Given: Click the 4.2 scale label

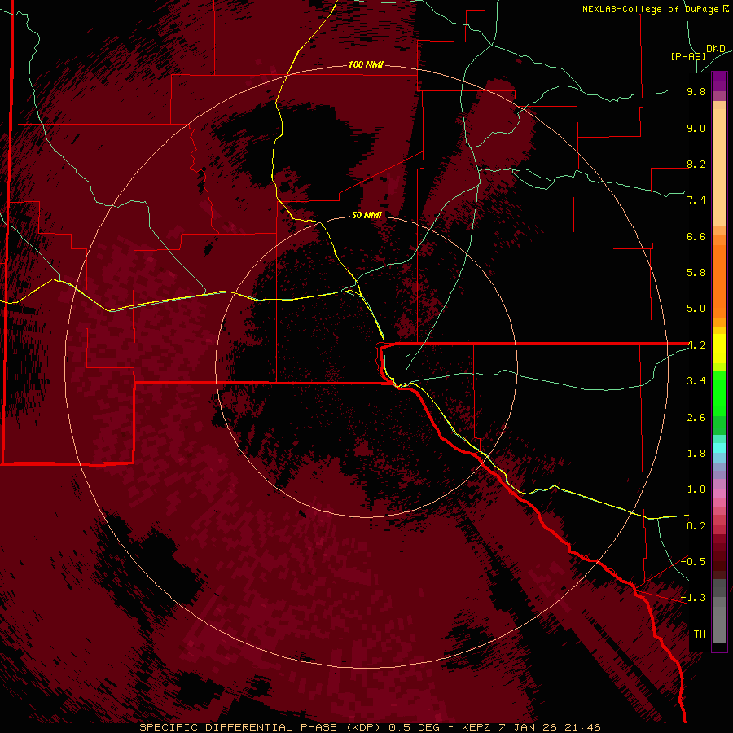Looking at the screenshot, I should click(696, 345).
